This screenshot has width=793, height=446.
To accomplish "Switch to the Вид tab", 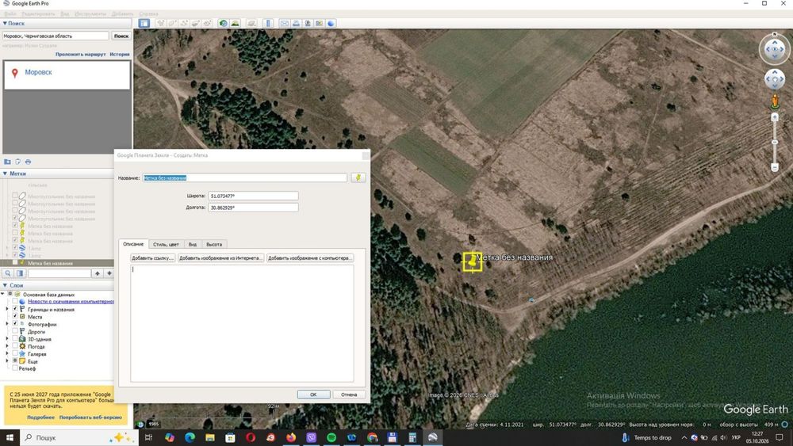I will click(x=193, y=245).
